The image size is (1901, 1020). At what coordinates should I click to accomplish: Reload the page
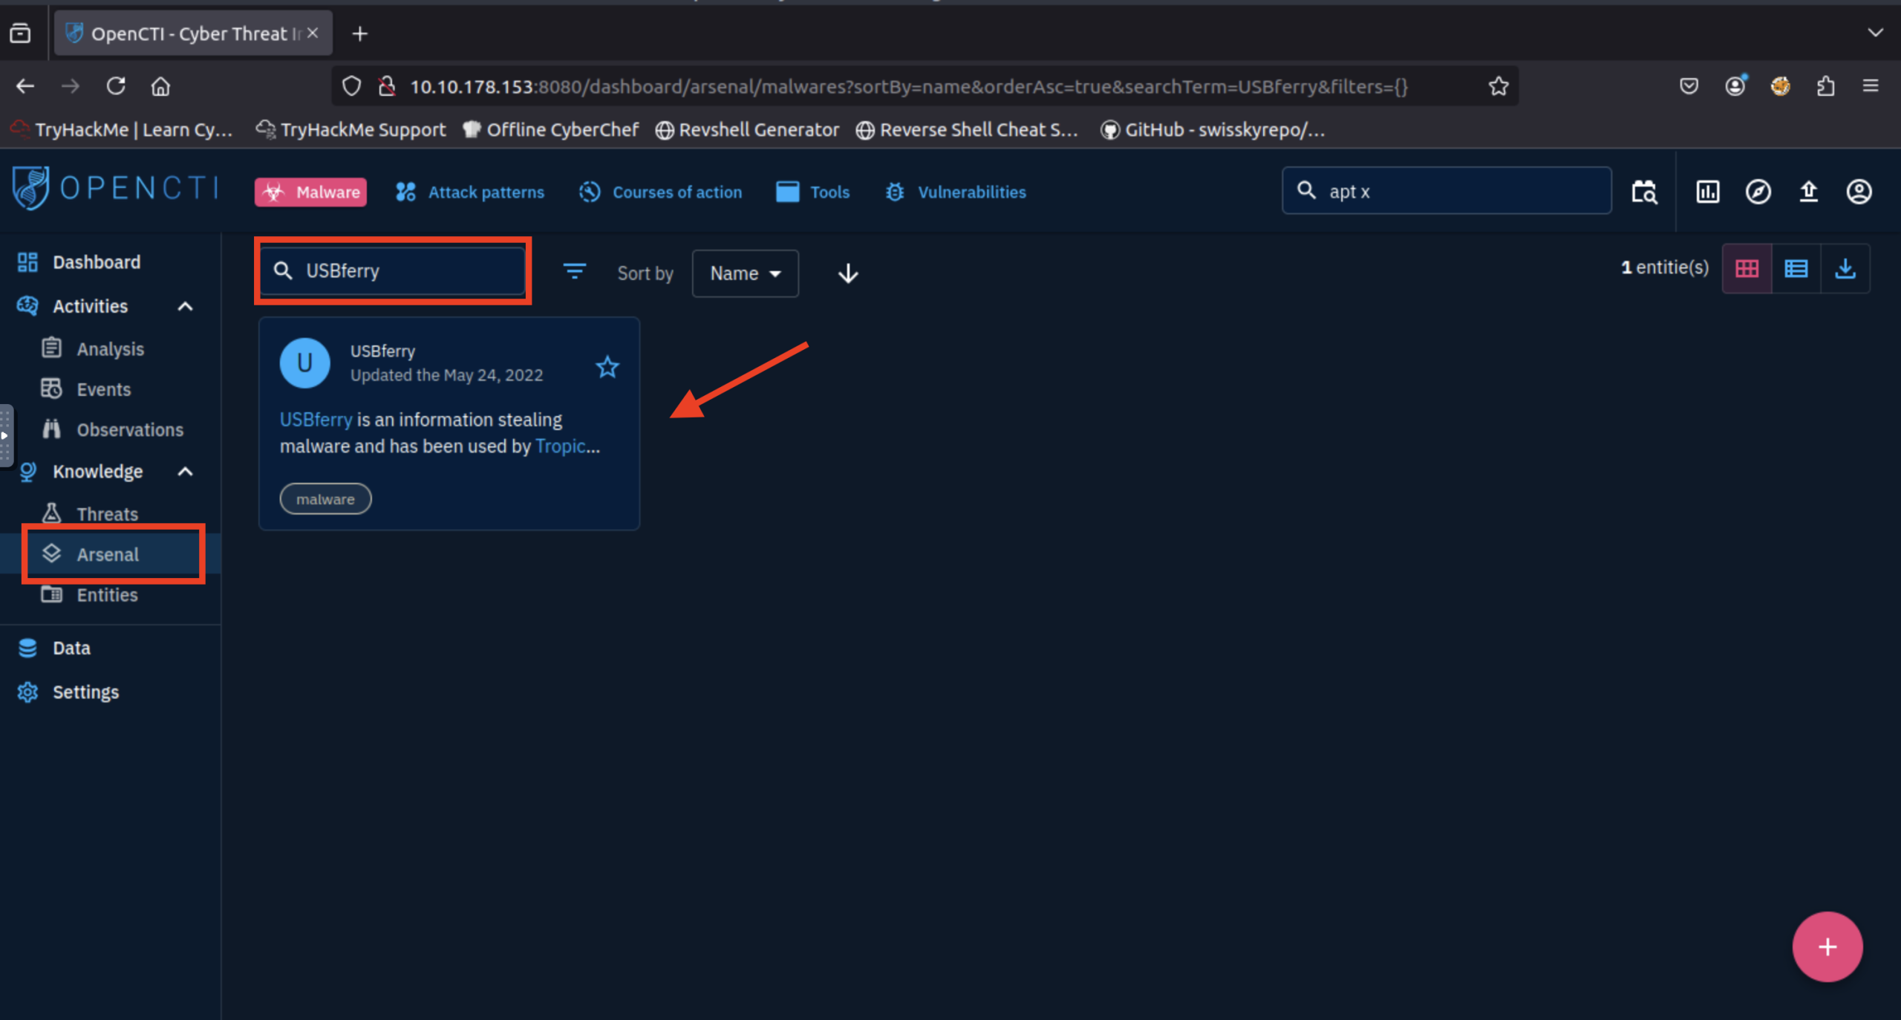click(x=116, y=86)
